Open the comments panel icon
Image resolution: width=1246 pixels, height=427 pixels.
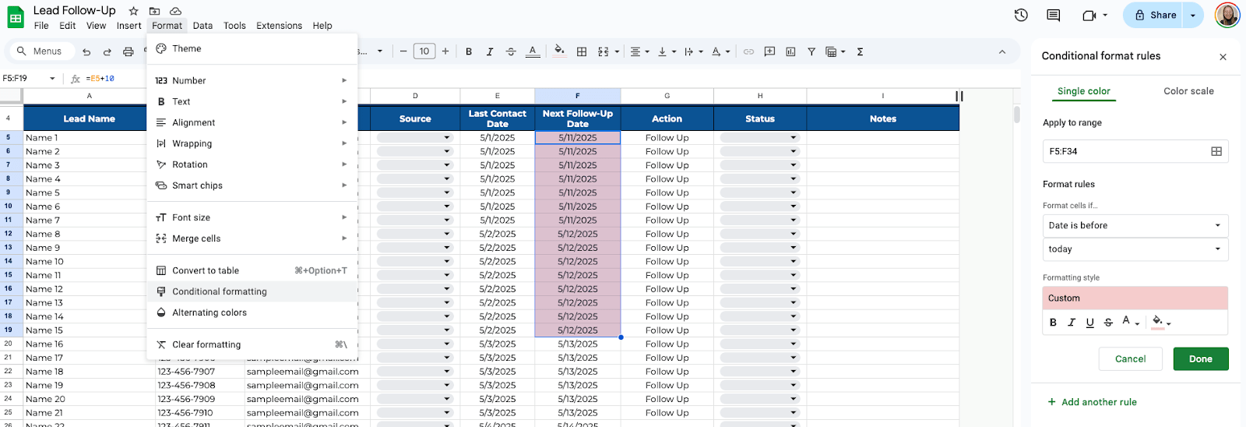pos(1054,15)
